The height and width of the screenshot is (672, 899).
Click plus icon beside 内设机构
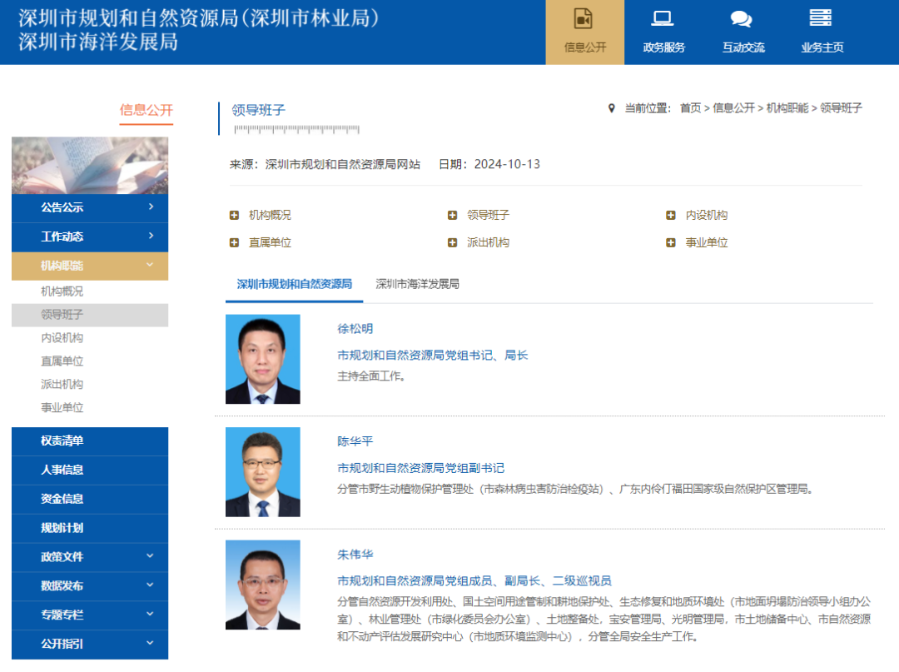click(x=671, y=216)
